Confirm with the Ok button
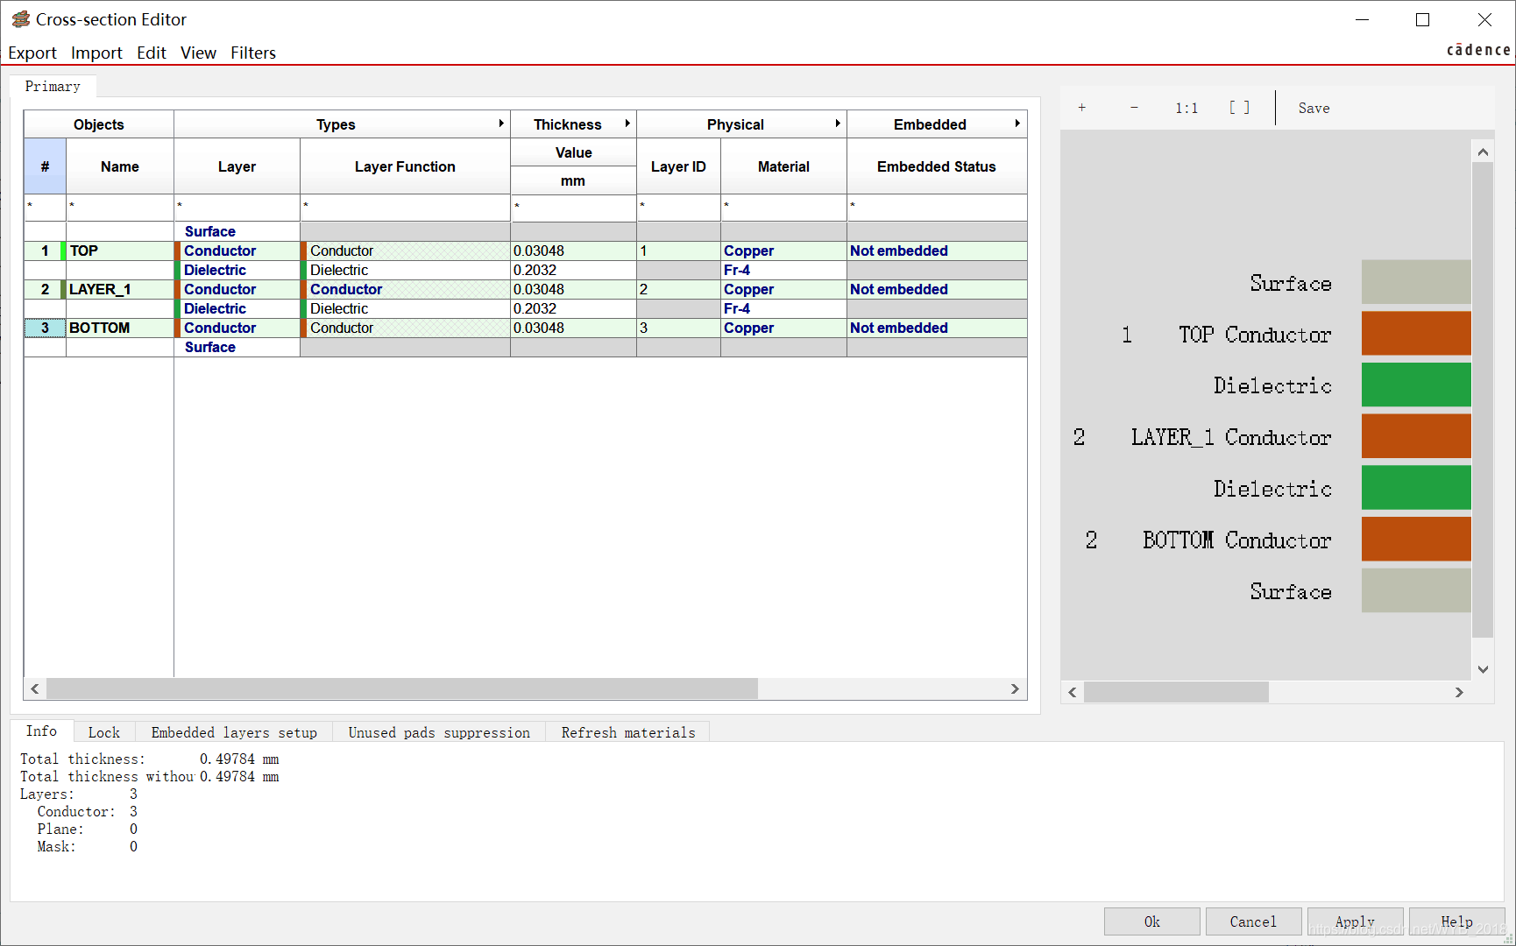The height and width of the screenshot is (946, 1516). coord(1151,921)
